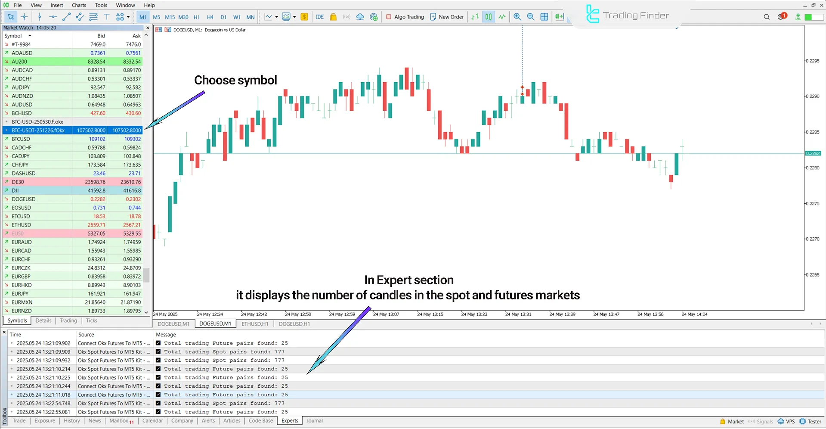Switch to the Journal tab
Viewport: 826px width, 429px height.
tap(314, 420)
